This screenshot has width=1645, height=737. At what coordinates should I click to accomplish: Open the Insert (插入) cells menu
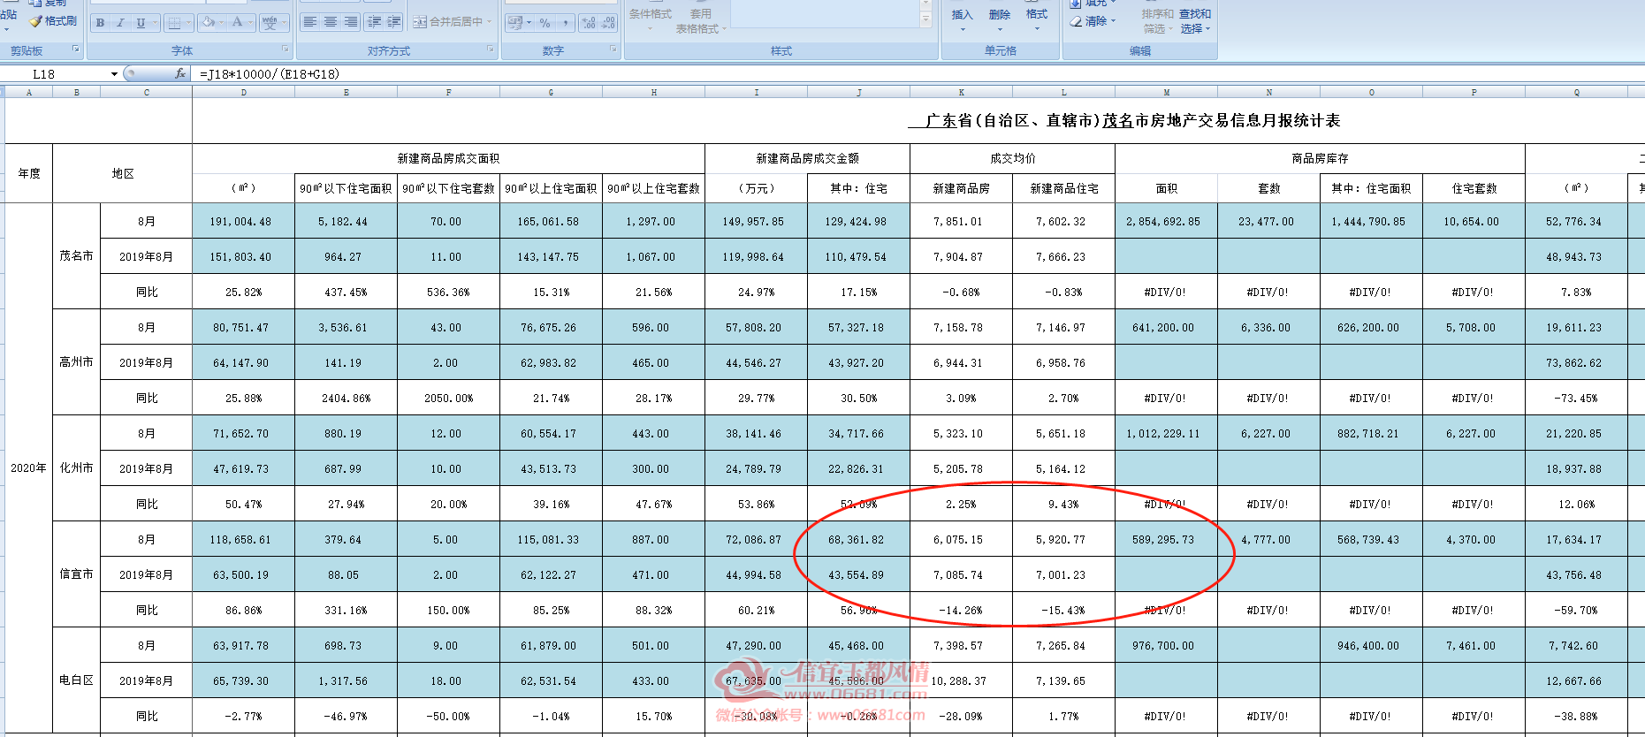coord(962,20)
